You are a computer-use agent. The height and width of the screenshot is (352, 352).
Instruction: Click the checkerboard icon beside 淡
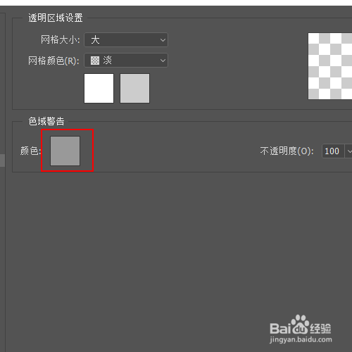click(x=95, y=61)
